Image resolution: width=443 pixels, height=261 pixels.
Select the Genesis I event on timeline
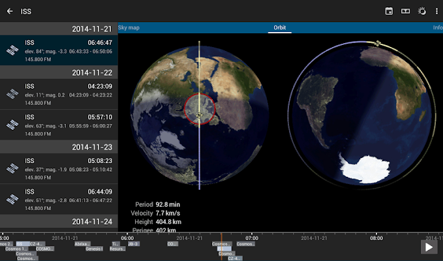point(94,249)
